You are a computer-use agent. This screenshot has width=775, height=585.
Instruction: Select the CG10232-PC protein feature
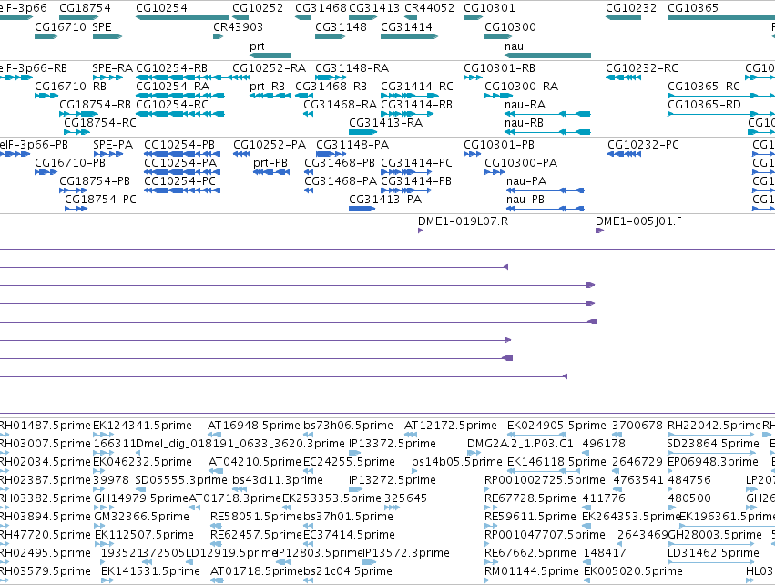(x=624, y=154)
